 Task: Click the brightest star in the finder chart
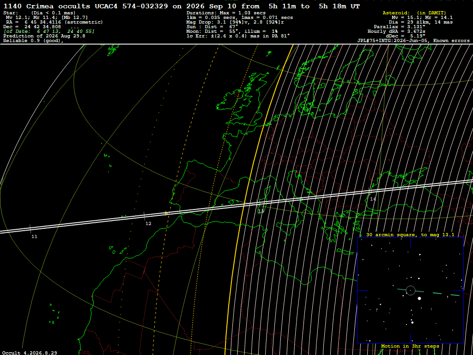(419, 298)
